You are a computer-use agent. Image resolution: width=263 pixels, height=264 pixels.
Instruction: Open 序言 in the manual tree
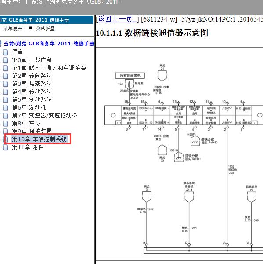click(x=18, y=52)
